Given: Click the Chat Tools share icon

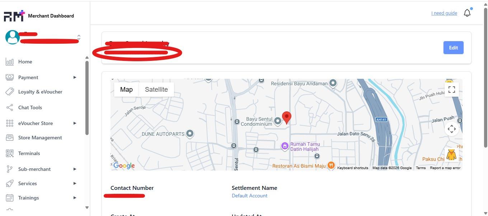Looking at the screenshot, I should [x=10, y=107].
